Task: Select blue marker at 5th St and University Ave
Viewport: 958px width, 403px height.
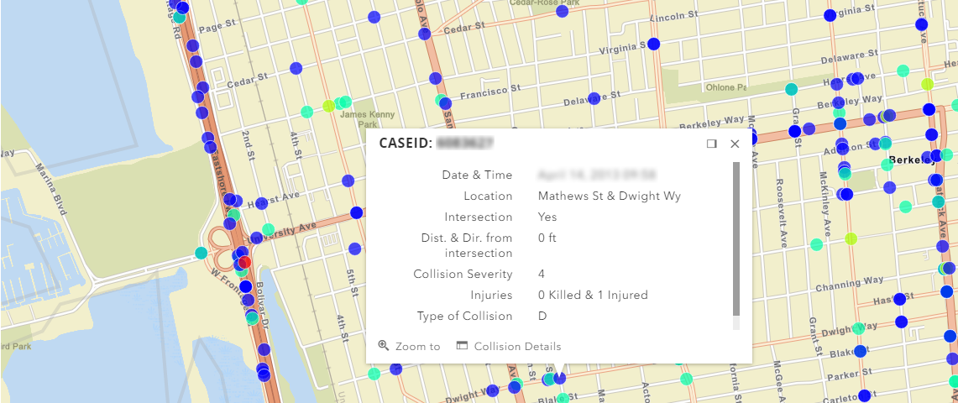Action: click(356, 212)
